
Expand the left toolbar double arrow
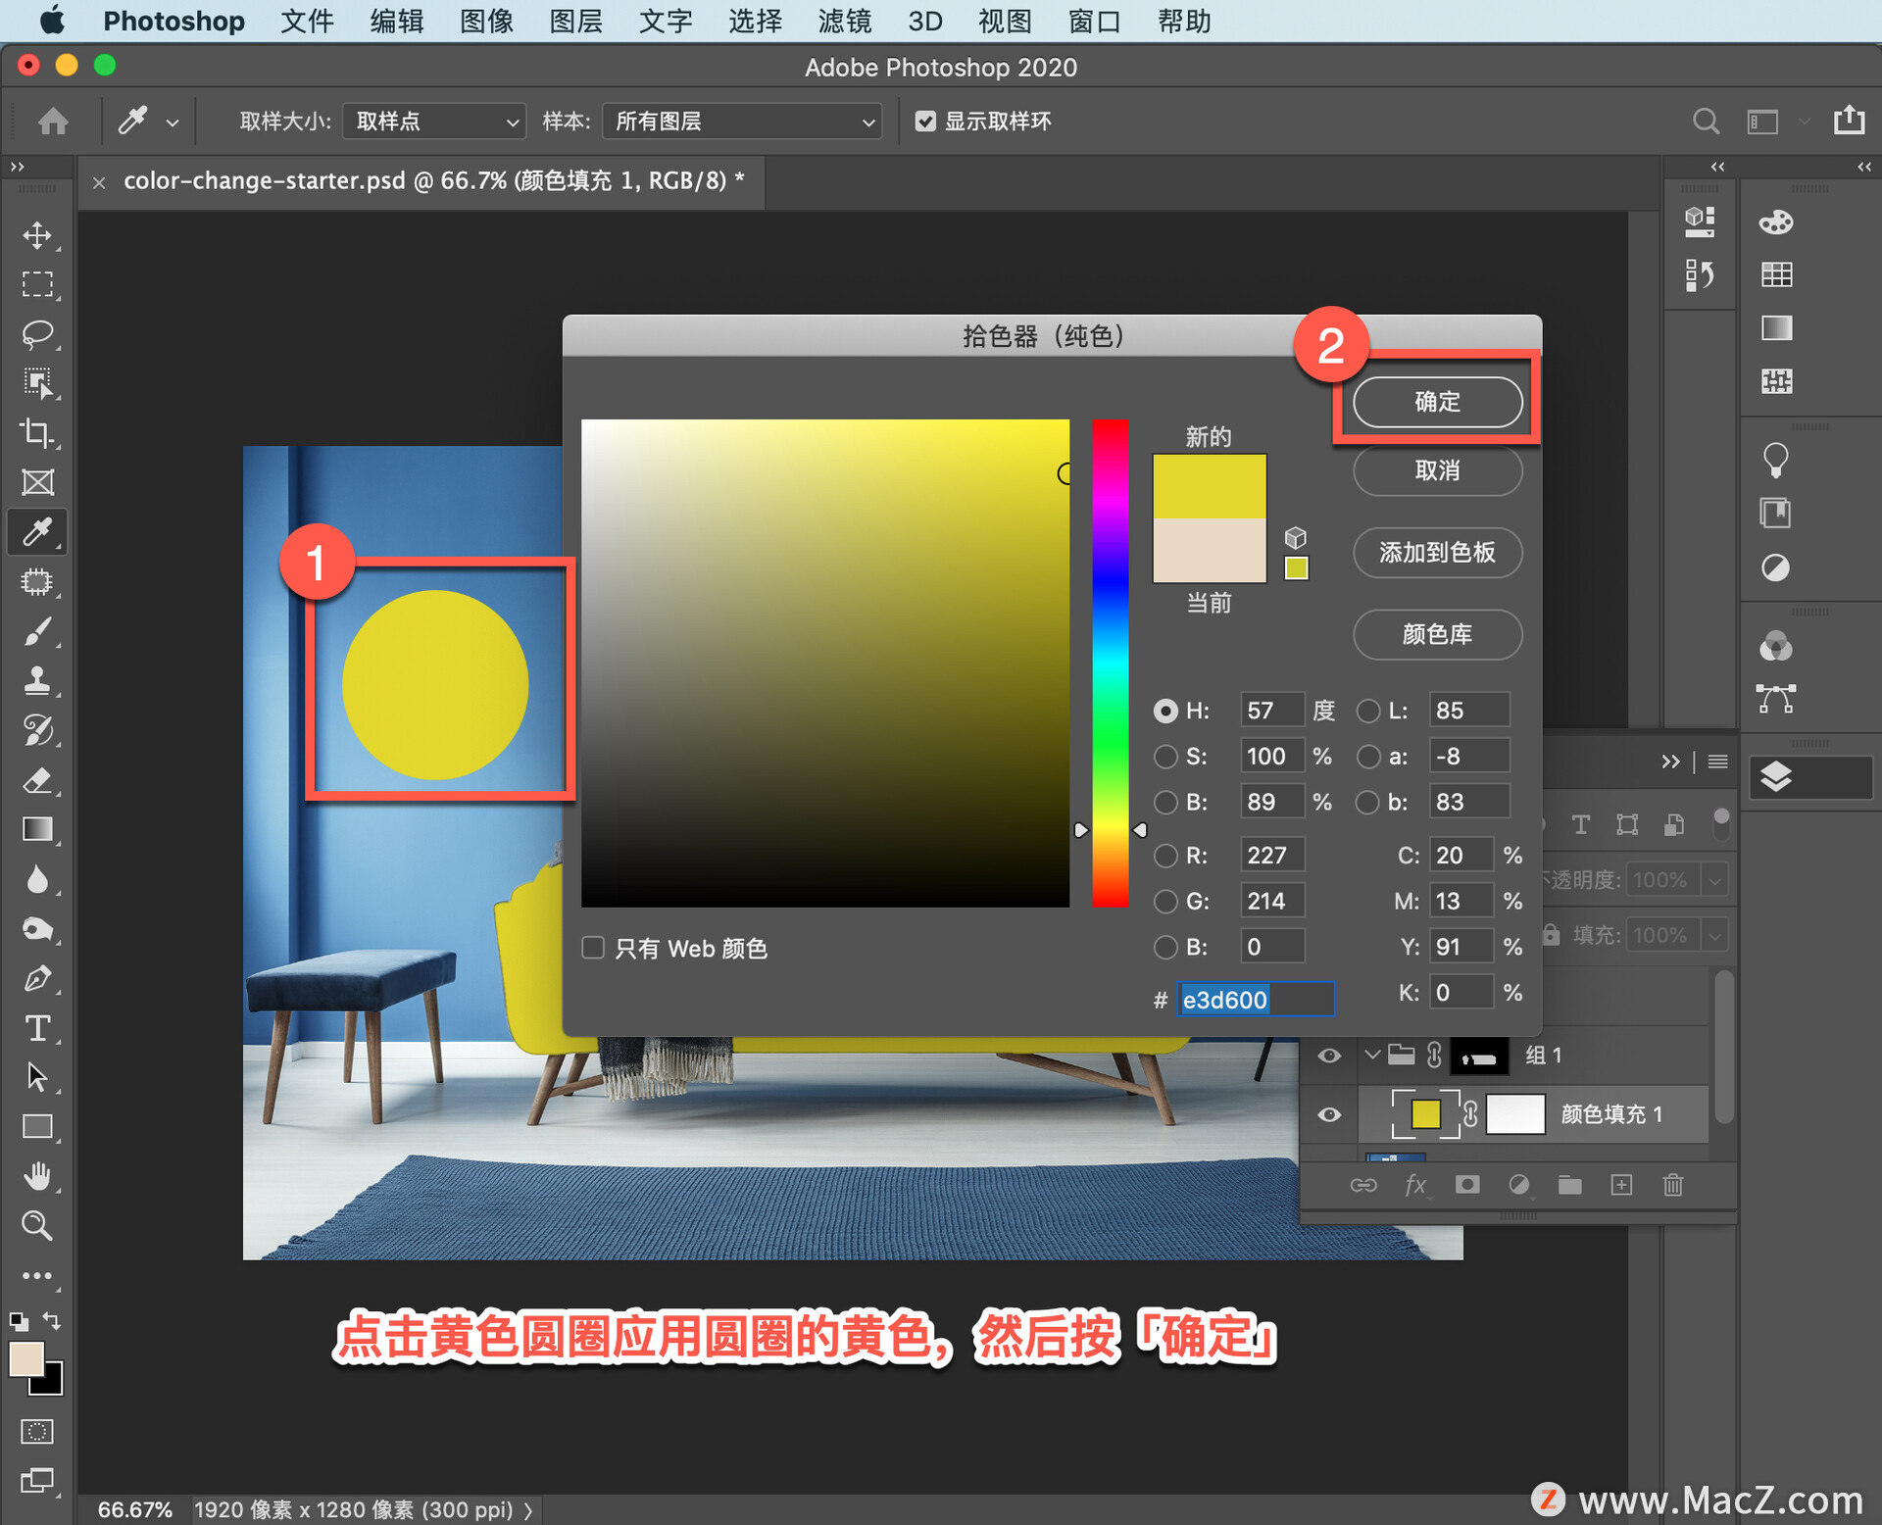pyautogui.click(x=18, y=168)
